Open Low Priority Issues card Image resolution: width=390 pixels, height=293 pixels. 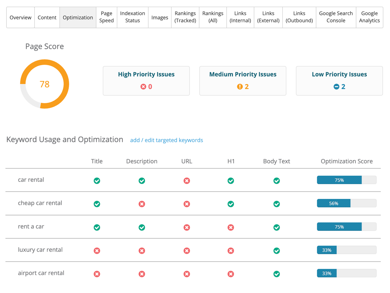pos(339,81)
